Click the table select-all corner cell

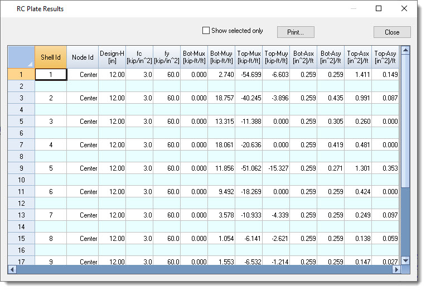point(21,57)
